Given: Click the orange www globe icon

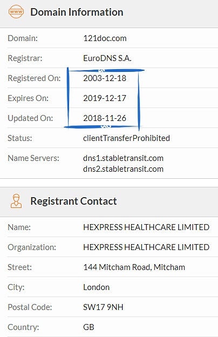Looking at the screenshot, I should coord(16,11).
